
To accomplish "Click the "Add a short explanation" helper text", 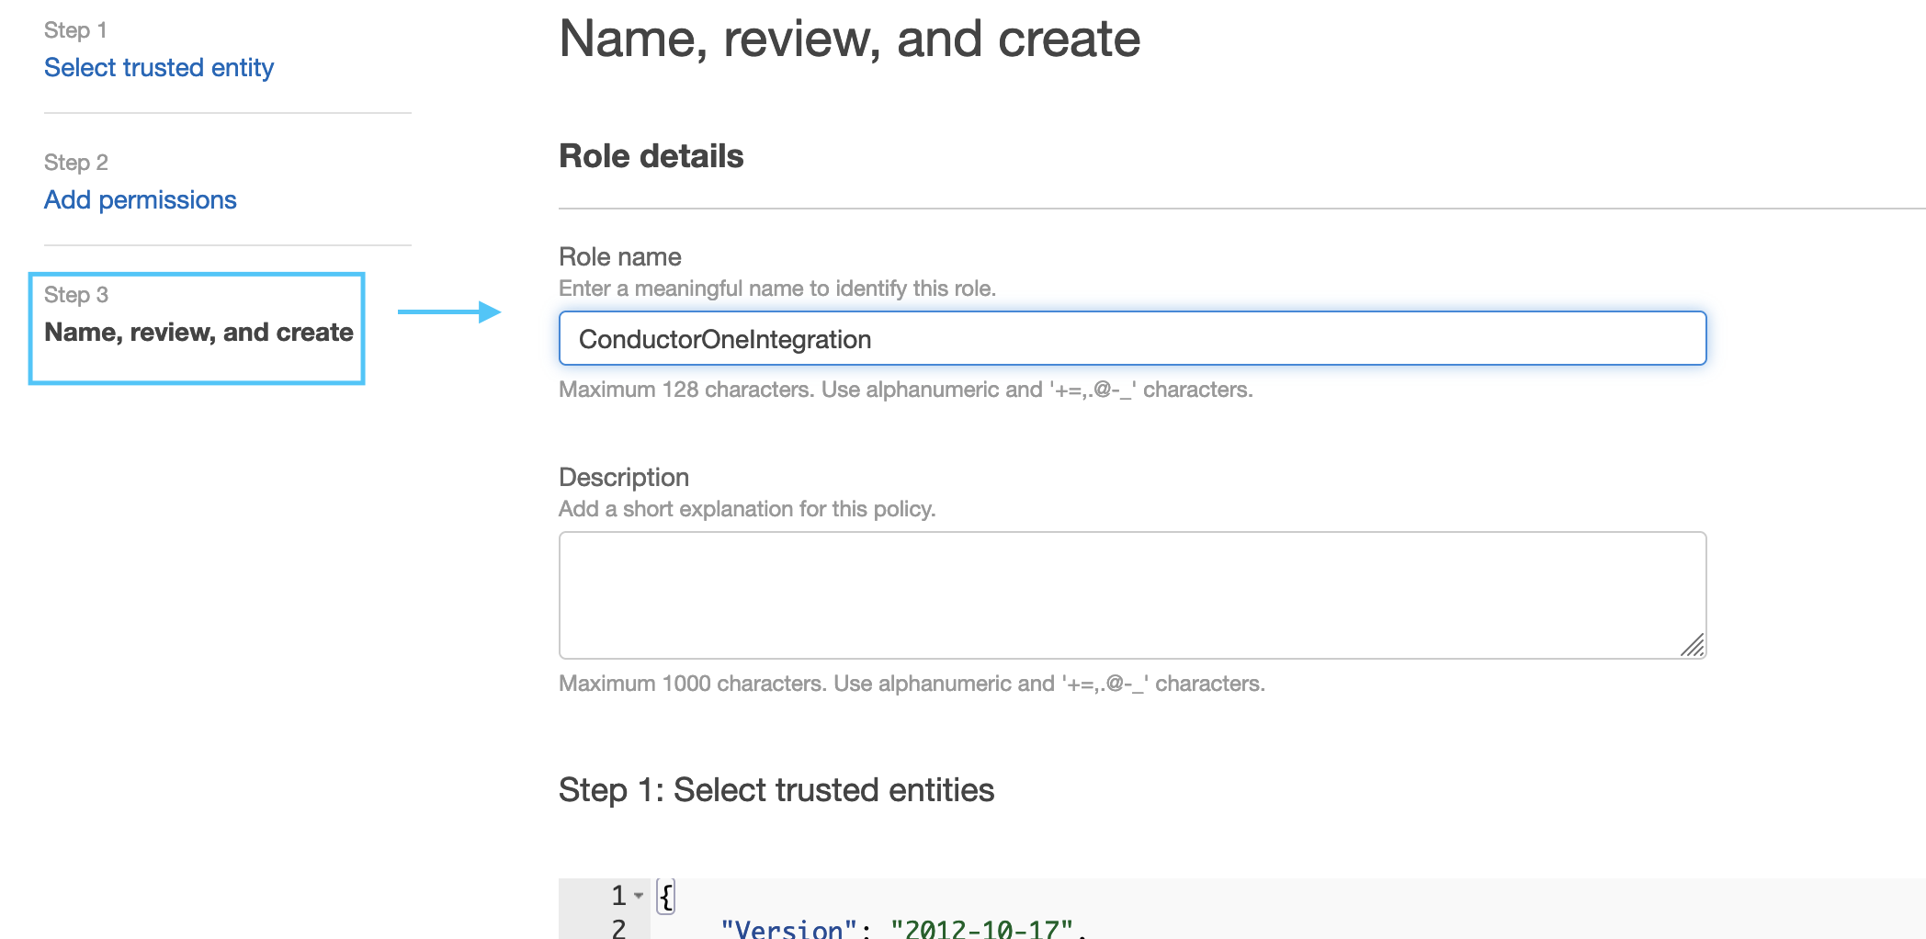I will tap(746, 508).
